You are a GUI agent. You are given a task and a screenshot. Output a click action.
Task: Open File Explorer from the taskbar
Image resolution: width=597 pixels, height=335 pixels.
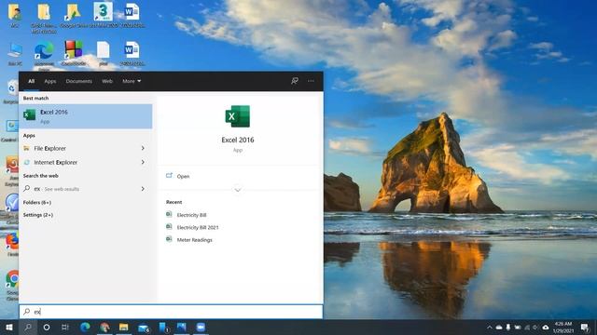coord(124,327)
